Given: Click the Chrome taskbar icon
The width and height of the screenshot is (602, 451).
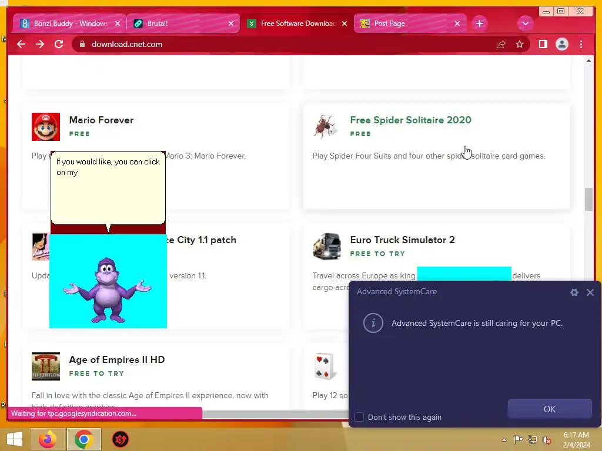Looking at the screenshot, I should (x=83, y=439).
